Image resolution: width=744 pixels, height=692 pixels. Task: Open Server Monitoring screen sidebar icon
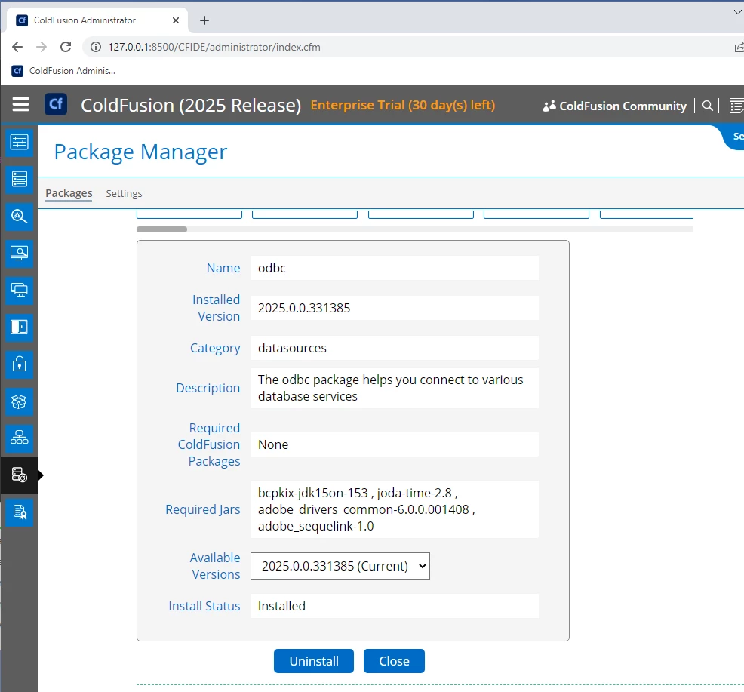(19, 253)
